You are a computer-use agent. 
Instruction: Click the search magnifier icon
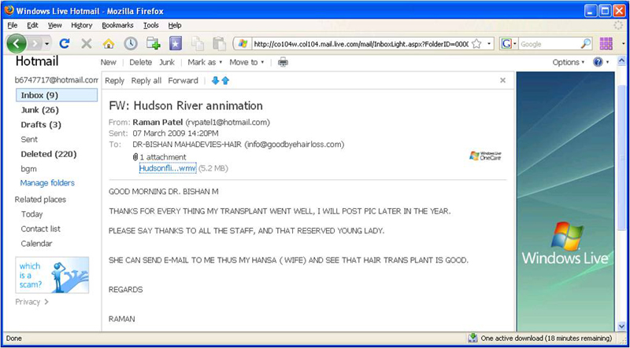pos(586,44)
